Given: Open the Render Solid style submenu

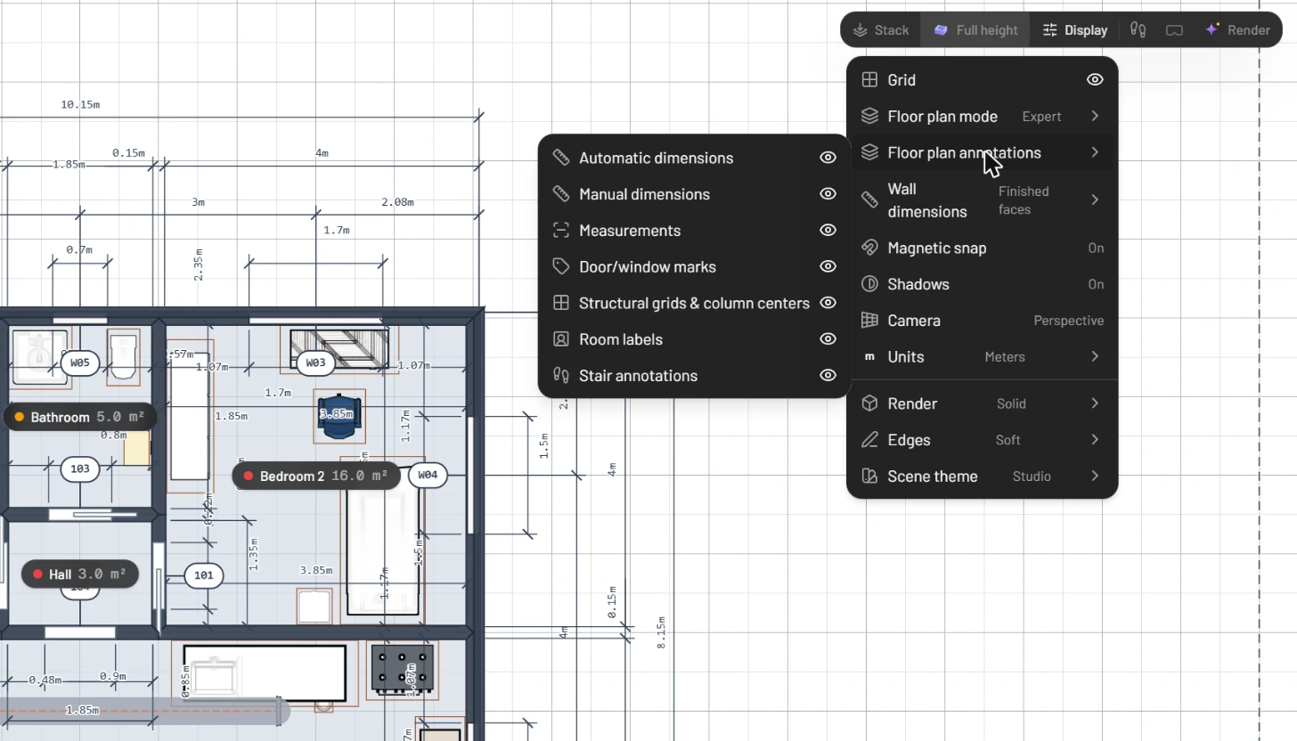Looking at the screenshot, I should [x=982, y=404].
